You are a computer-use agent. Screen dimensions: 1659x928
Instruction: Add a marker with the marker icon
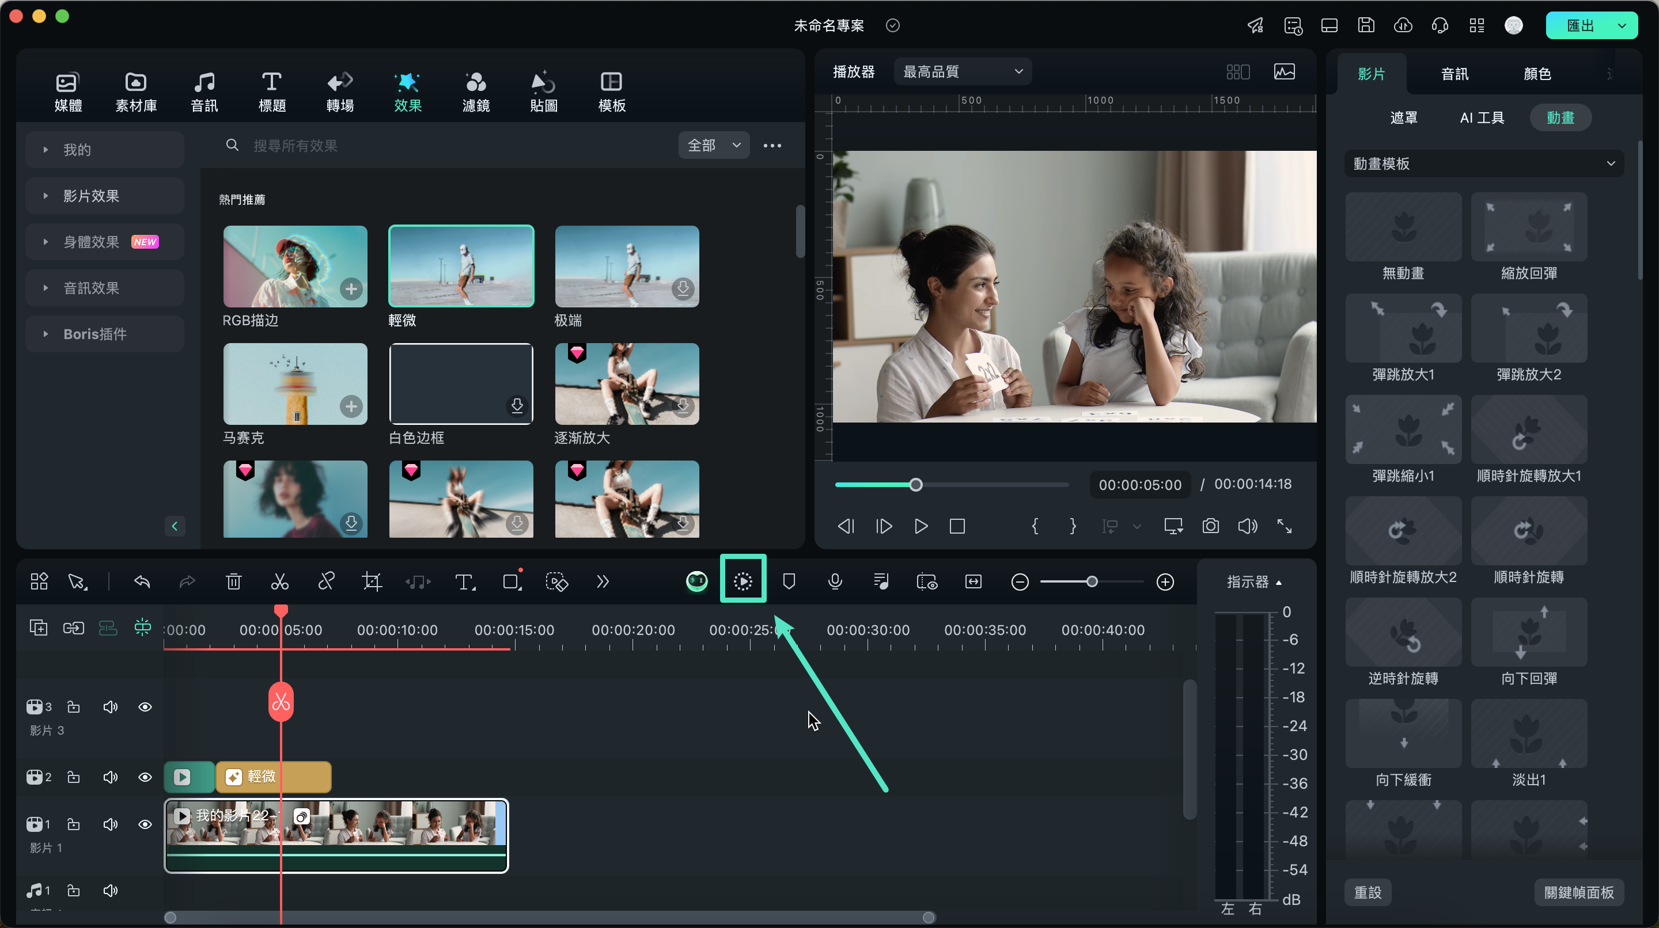[x=789, y=582]
